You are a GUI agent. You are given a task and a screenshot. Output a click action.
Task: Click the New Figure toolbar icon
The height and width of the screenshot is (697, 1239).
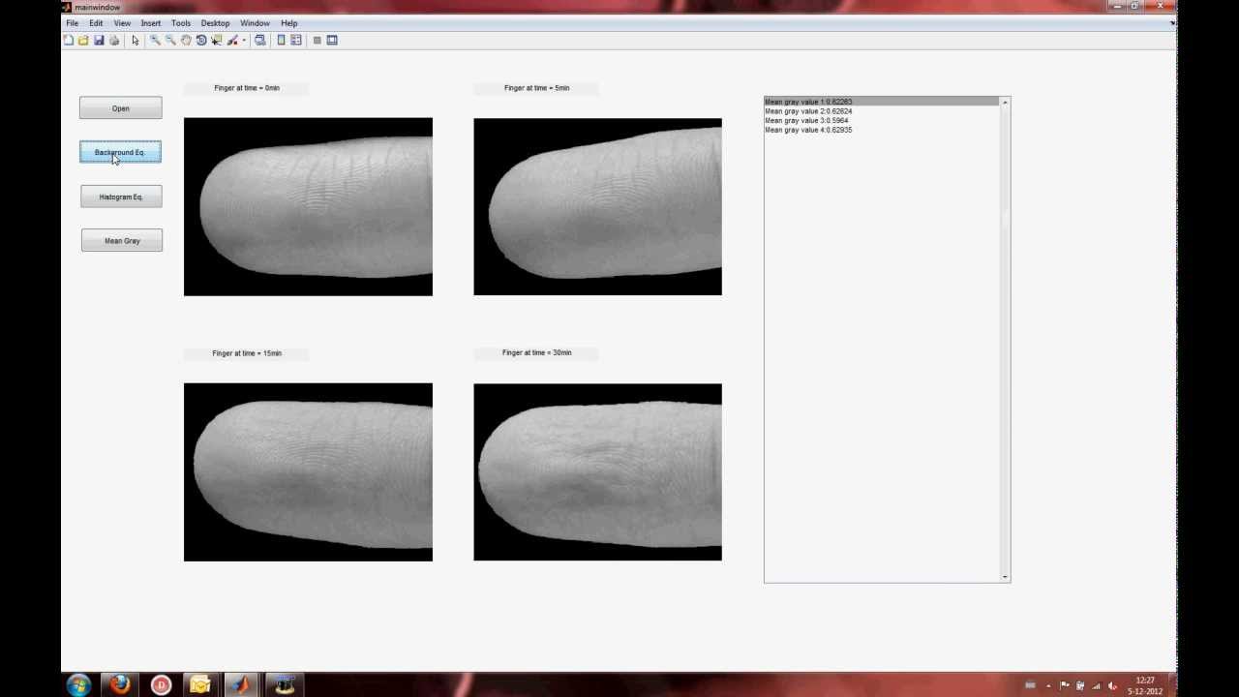click(68, 40)
